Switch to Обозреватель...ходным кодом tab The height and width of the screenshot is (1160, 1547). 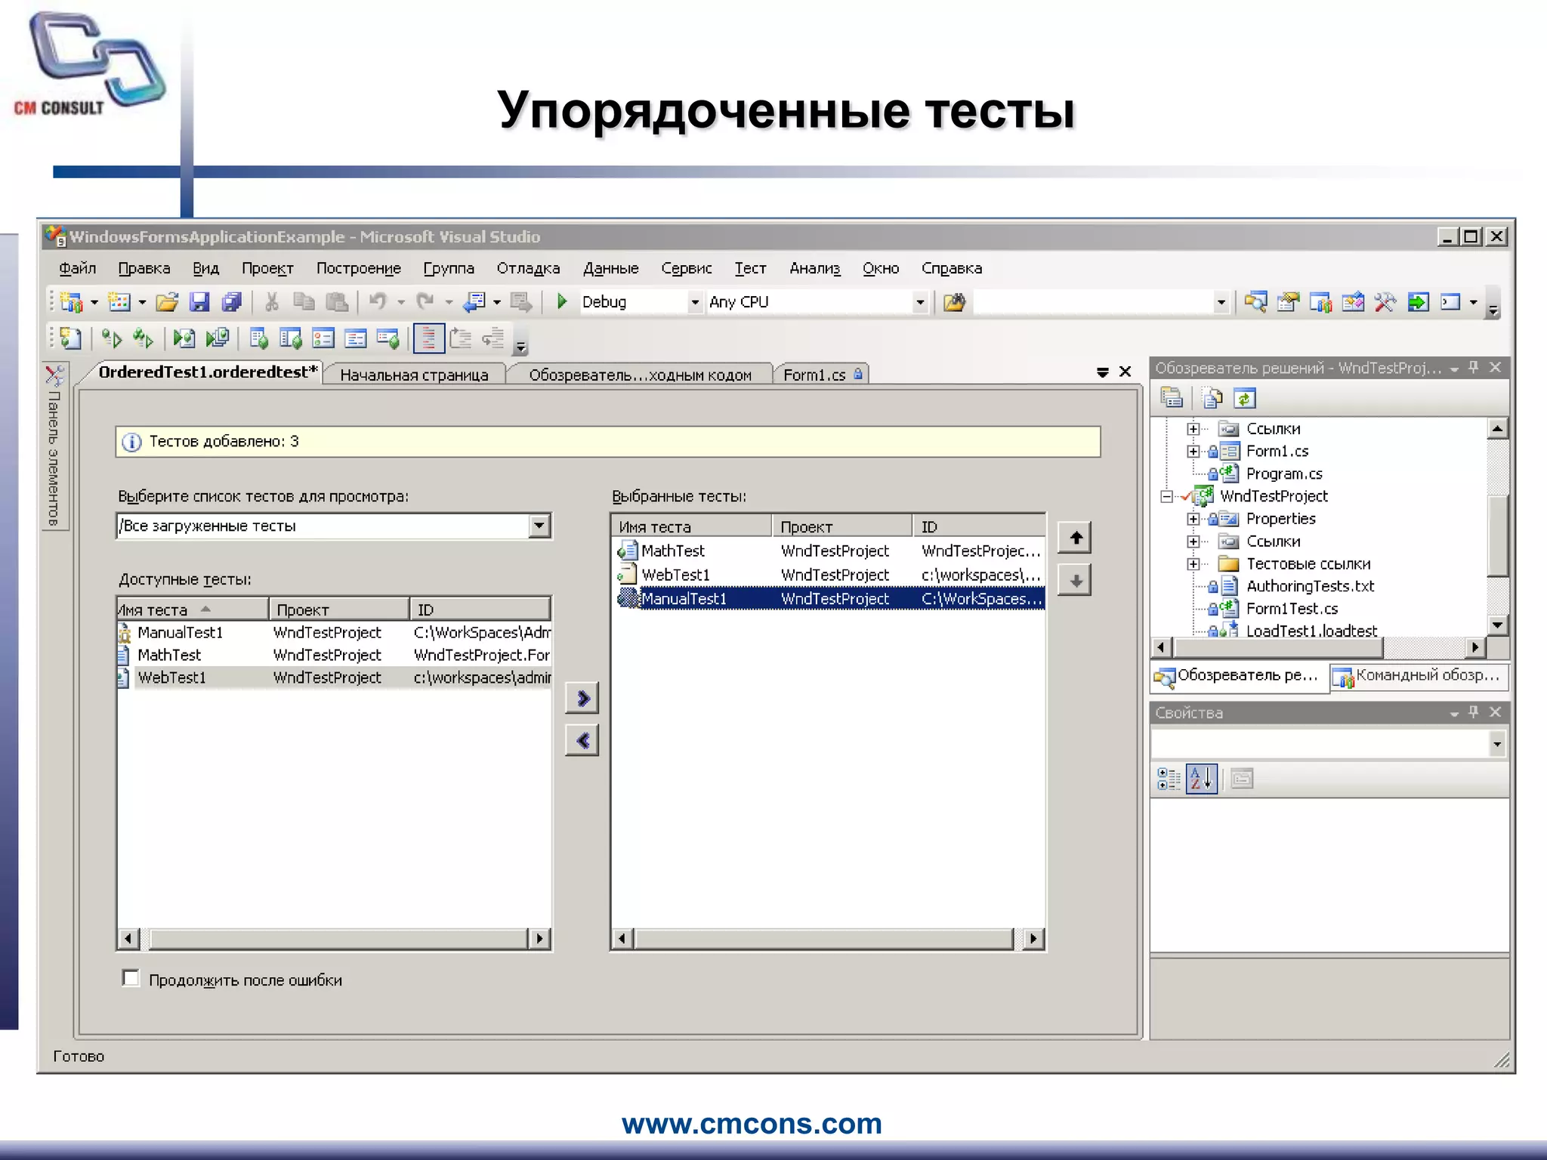640,375
